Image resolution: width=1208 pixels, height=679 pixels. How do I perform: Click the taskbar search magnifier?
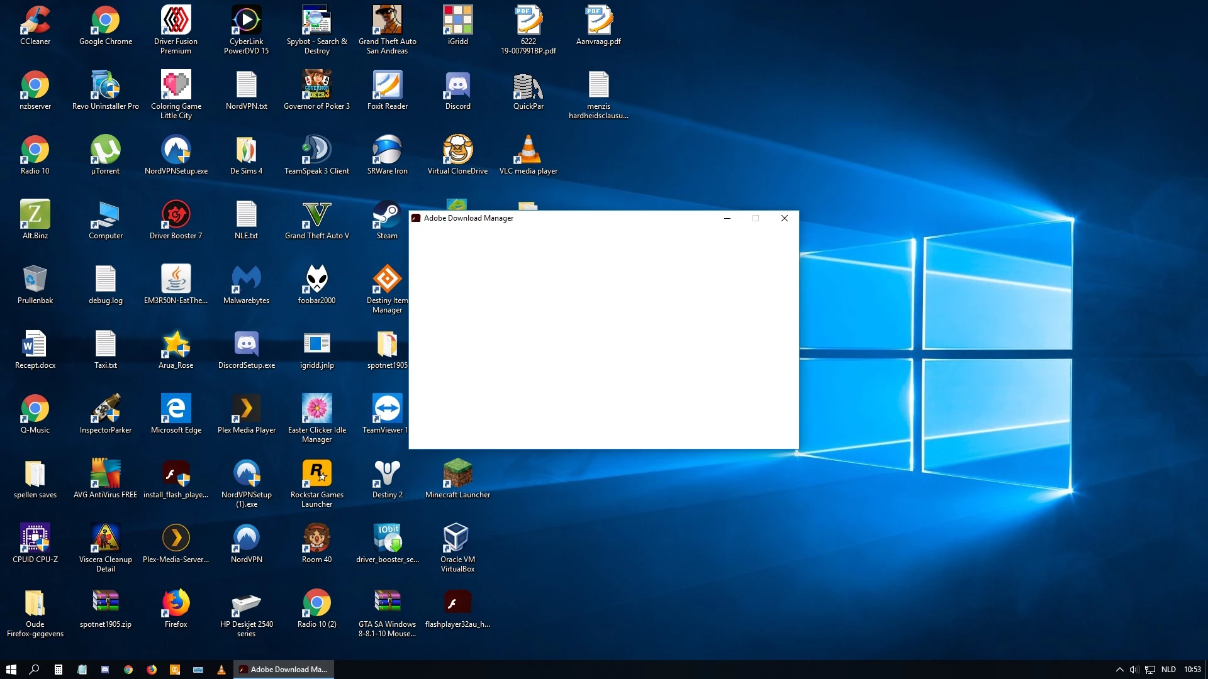pos(35,670)
